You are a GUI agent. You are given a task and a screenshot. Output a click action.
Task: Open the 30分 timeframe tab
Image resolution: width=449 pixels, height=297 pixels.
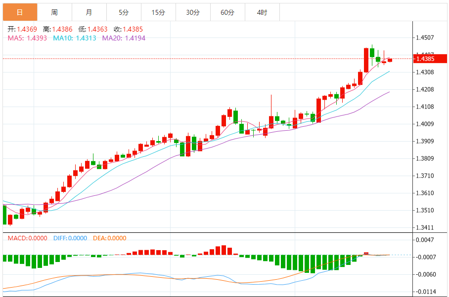(193, 12)
